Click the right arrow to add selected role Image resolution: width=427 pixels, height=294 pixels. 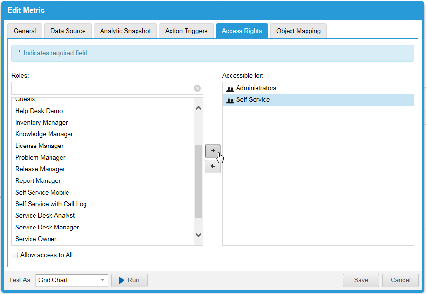click(x=213, y=150)
